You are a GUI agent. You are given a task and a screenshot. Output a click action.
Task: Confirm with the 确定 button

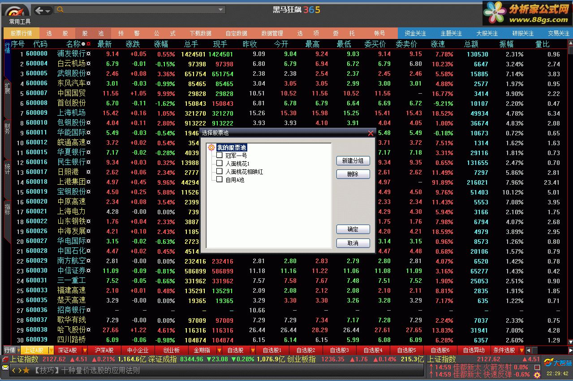(x=353, y=229)
